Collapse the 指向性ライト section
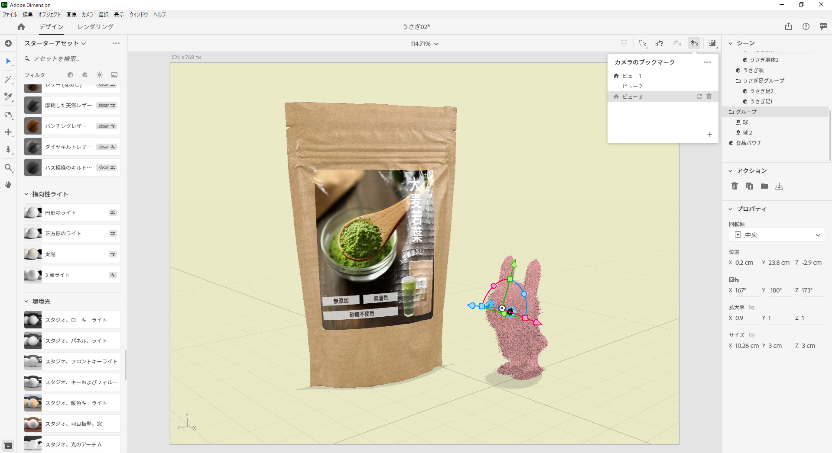This screenshot has width=832, height=453. click(26, 194)
